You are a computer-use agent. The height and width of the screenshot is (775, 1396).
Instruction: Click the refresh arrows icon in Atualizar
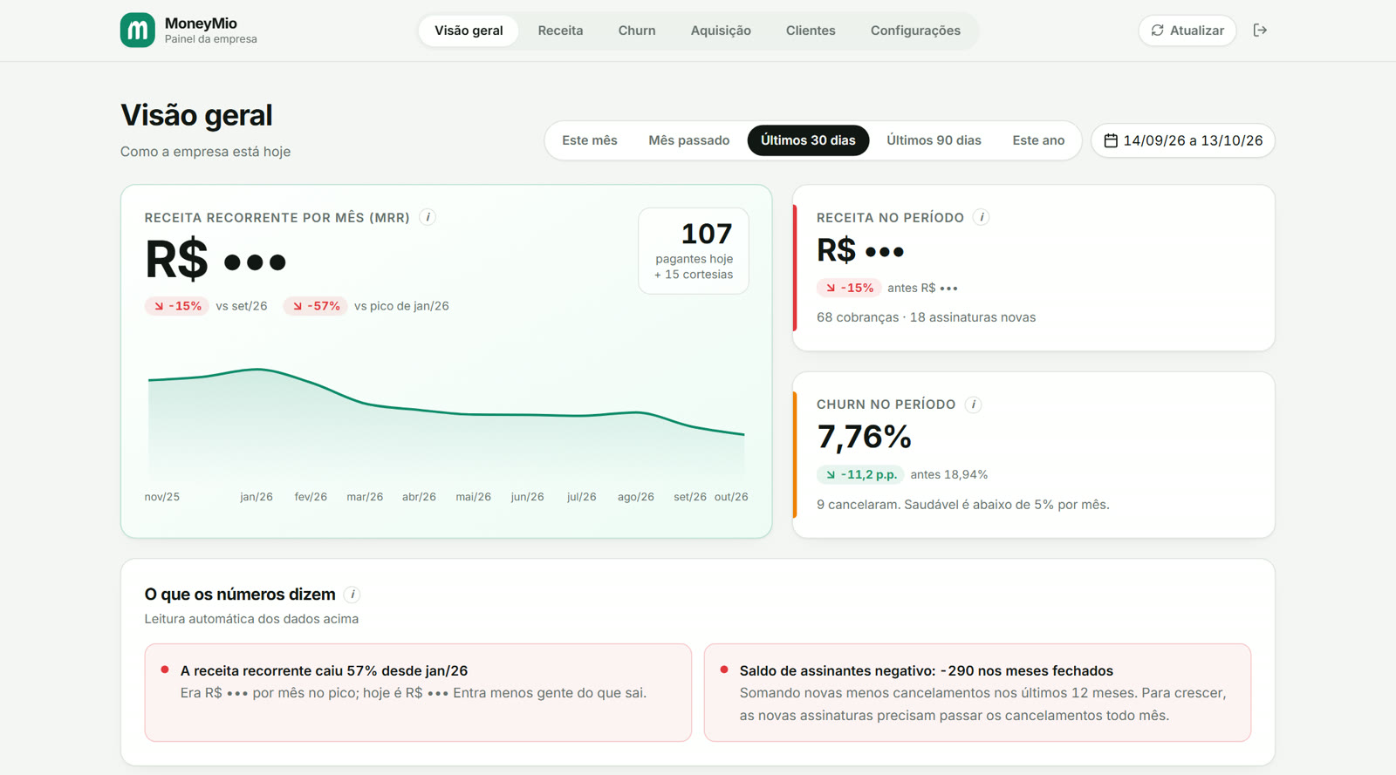pyautogui.click(x=1158, y=31)
